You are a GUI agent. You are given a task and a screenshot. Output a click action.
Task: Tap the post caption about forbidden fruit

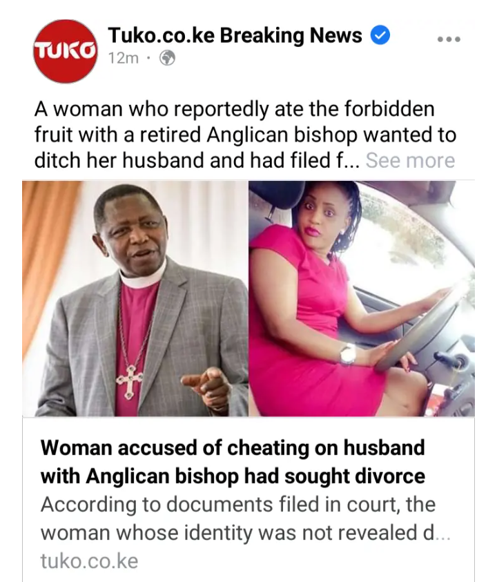point(245,135)
